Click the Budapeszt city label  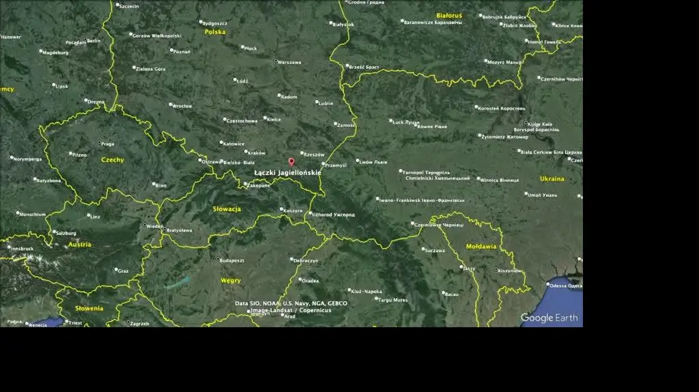[232, 260]
